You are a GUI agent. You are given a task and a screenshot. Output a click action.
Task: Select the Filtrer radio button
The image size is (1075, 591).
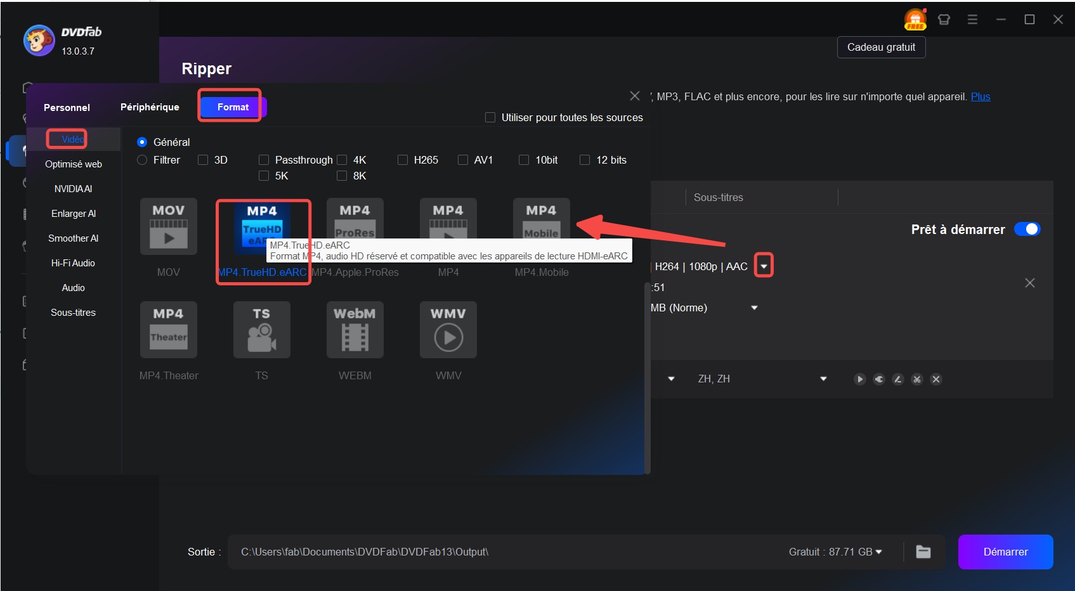[x=142, y=160]
